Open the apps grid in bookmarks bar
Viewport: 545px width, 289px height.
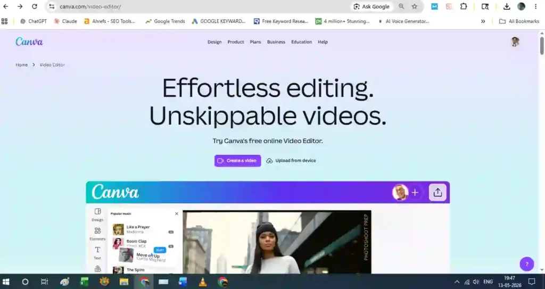pyautogui.click(x=4, y=21)
